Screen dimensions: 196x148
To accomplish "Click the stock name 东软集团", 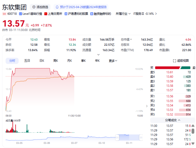I will click(14, 7).
